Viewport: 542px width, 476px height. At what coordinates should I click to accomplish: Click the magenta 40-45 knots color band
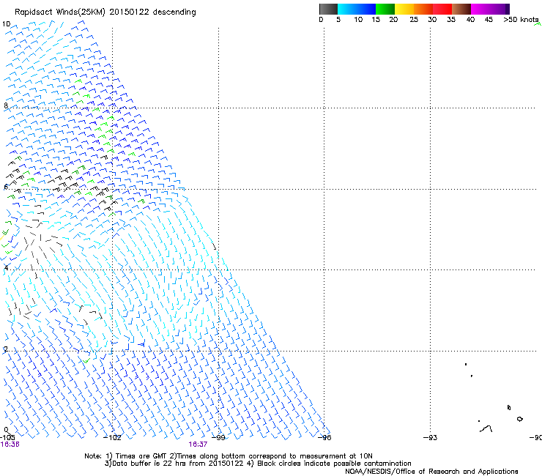point(480,9)
